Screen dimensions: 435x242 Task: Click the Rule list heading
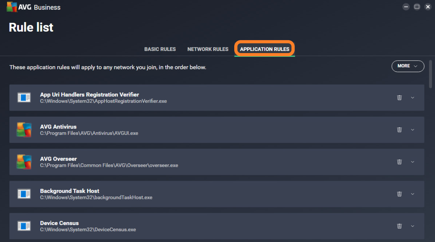pyautogui.click(x=31, y=27)
